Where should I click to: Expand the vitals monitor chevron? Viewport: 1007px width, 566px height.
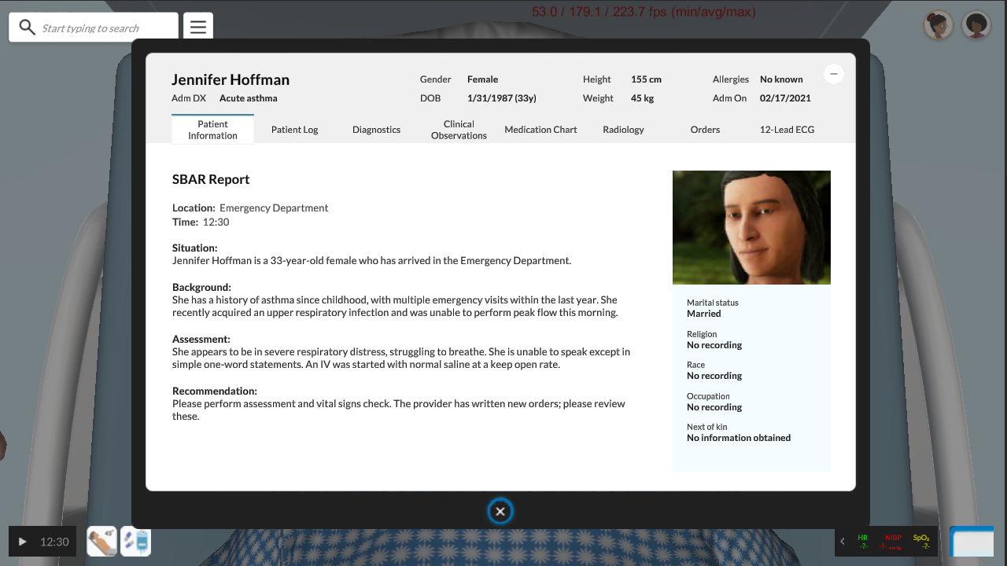pos(843,542)
